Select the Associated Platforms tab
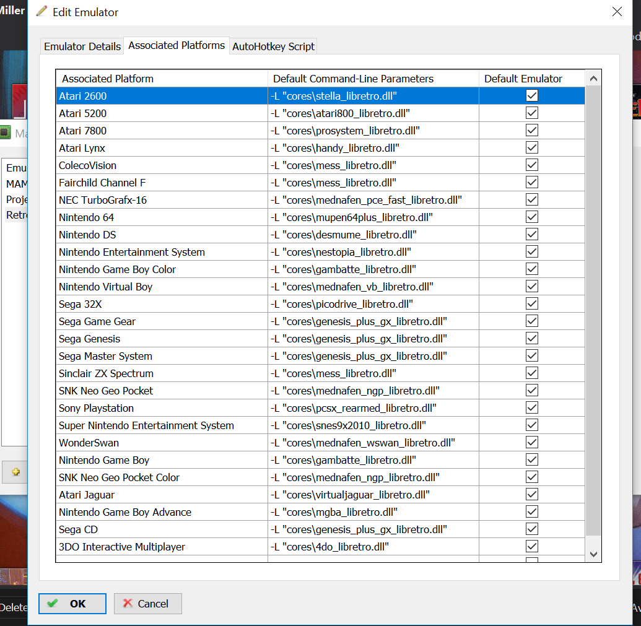The width and height of the screenshot is (641, 626). [x=176, y=45]
